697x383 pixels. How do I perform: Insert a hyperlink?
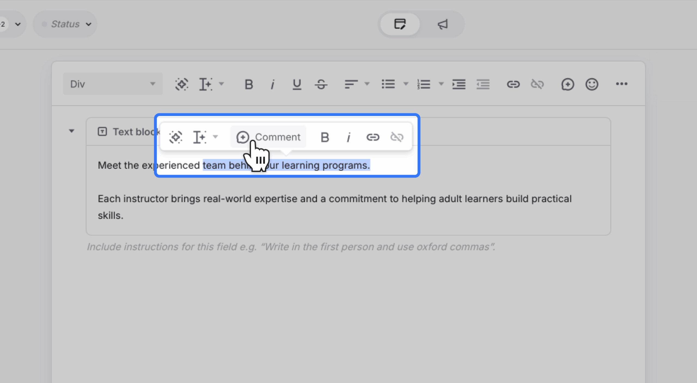pos(513,84)
